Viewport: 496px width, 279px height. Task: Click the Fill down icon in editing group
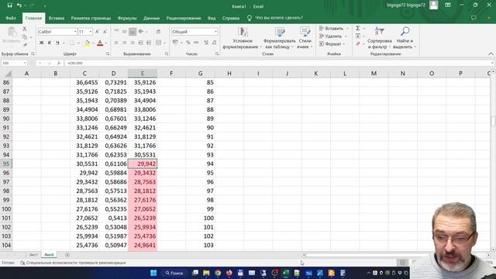point(358,36)
